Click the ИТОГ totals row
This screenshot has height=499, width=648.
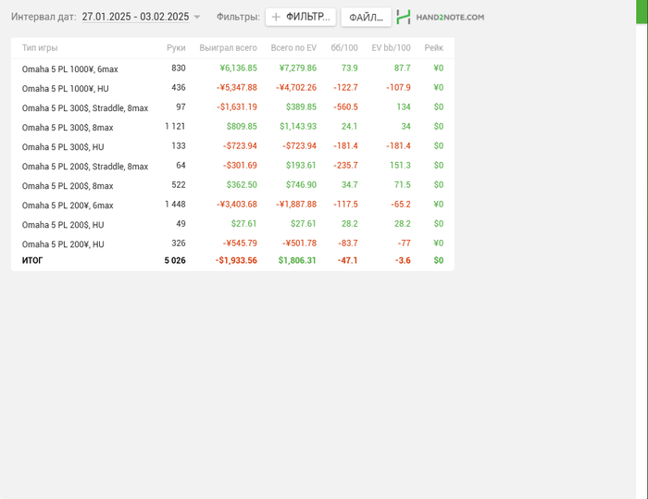pos(232,260)
